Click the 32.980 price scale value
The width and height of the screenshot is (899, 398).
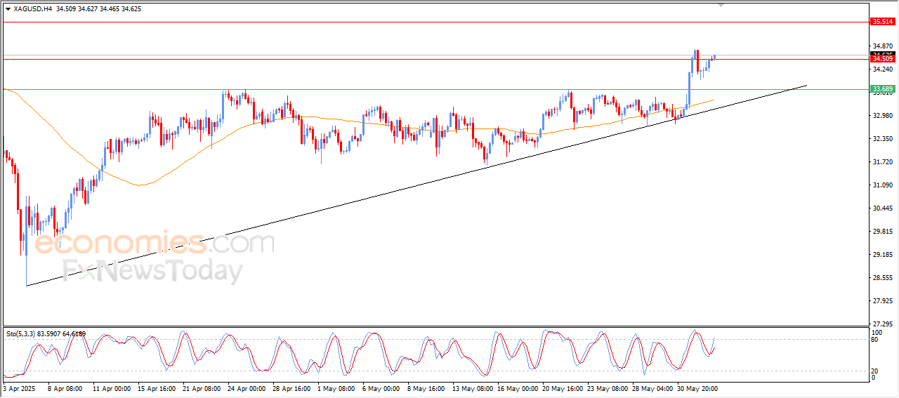[883, 116]
